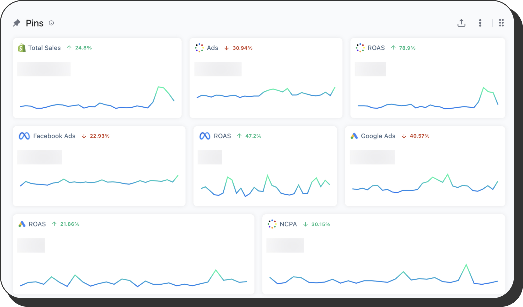Click the pin icon next to Pins

(17, 23)
